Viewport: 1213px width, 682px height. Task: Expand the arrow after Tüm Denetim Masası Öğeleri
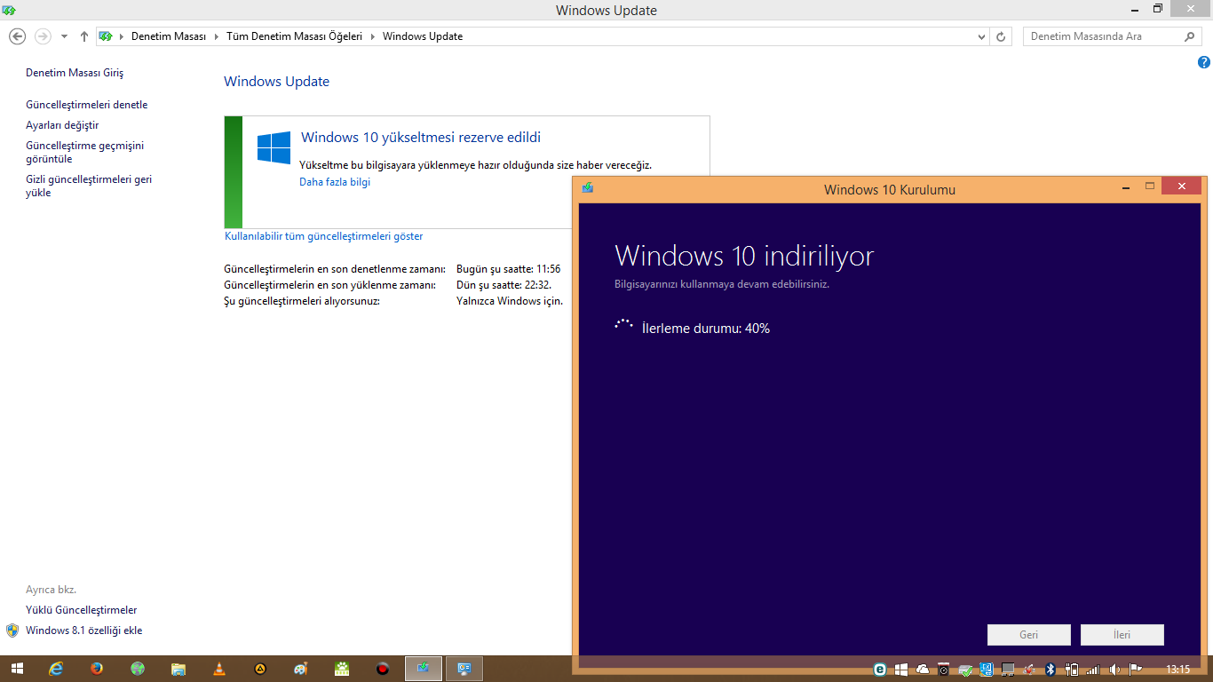(372, 36)
